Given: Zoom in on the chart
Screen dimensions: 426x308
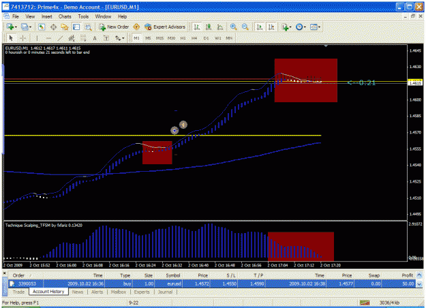Looking at the screenshot, I should coord(233,27).
